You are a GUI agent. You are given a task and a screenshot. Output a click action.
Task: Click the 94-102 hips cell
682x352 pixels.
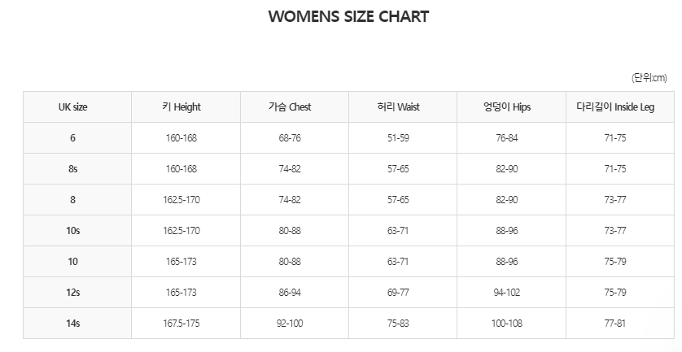(x=507, y=293)
